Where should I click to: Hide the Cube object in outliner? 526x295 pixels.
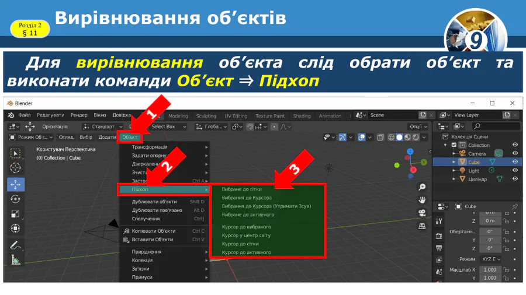[515, 162]
